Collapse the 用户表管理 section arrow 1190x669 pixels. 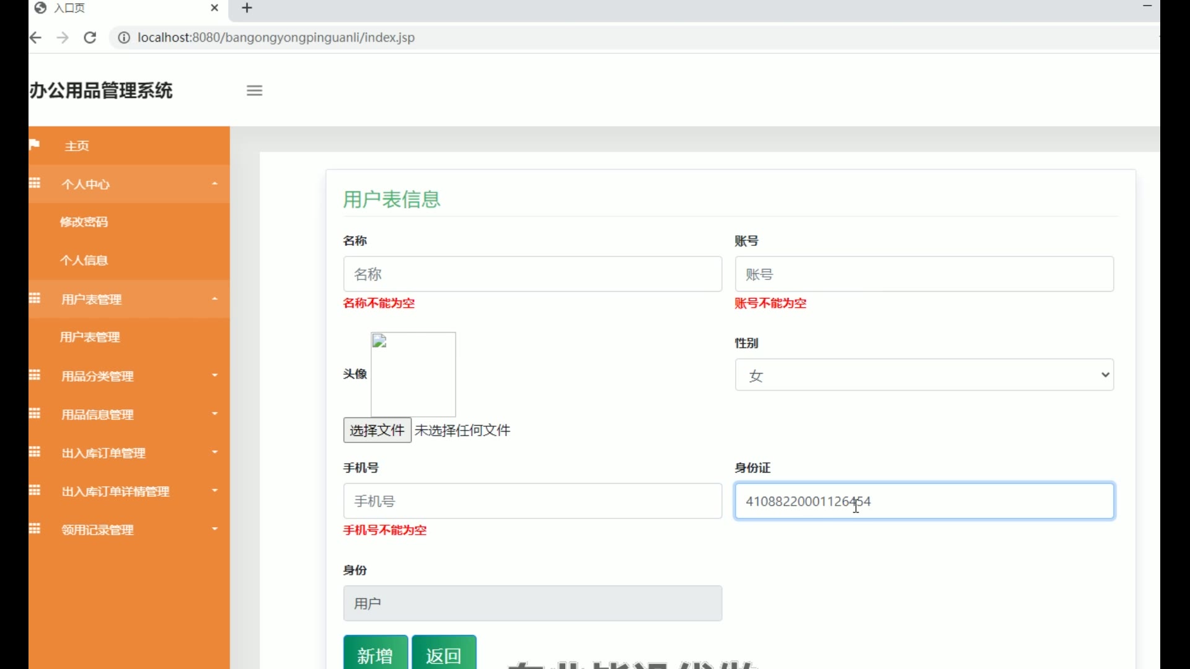214,299
